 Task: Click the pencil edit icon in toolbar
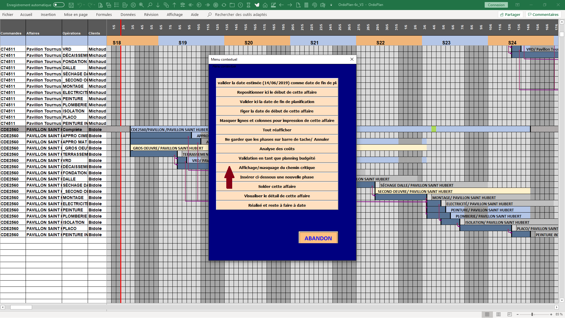tap(273, 5)
